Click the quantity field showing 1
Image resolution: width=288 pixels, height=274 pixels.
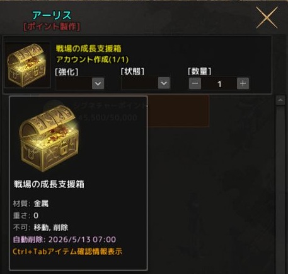(219, 84)
